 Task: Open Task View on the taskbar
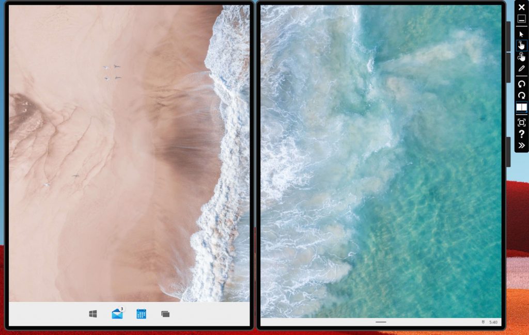click(165, 314)
